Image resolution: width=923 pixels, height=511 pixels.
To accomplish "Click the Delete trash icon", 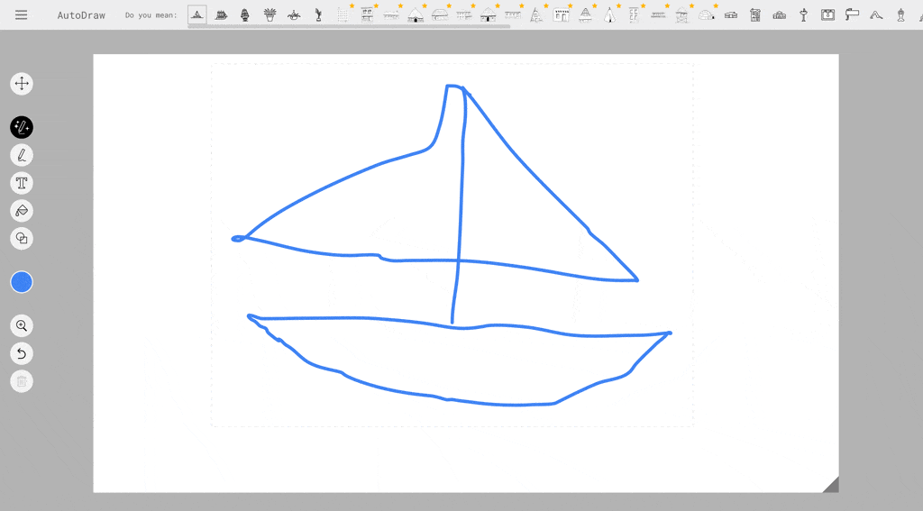I will coord(22,381).
